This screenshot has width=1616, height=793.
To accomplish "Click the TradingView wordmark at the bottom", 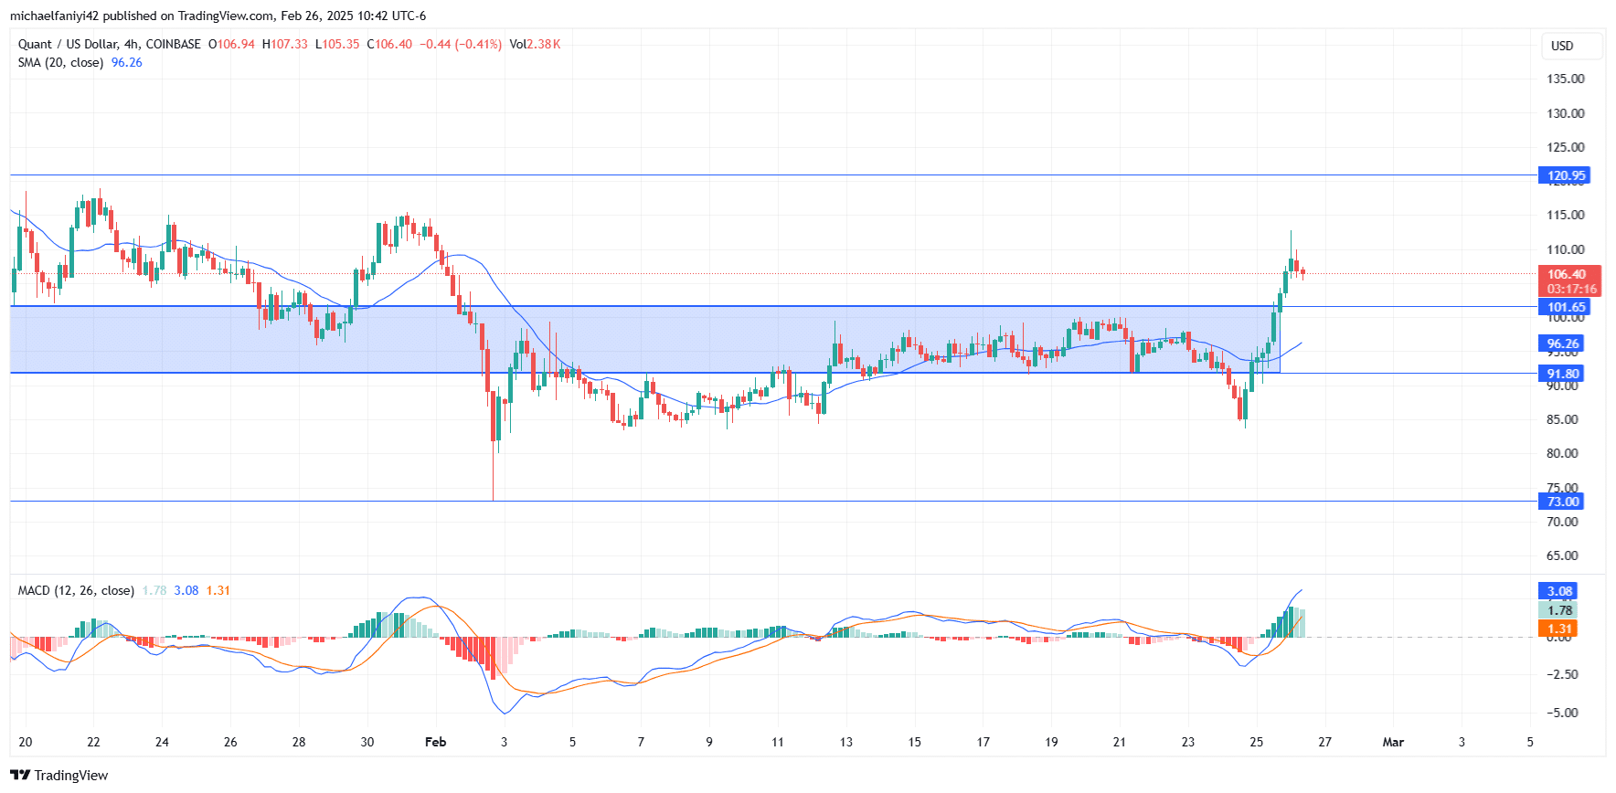I will tap(71, 775).
